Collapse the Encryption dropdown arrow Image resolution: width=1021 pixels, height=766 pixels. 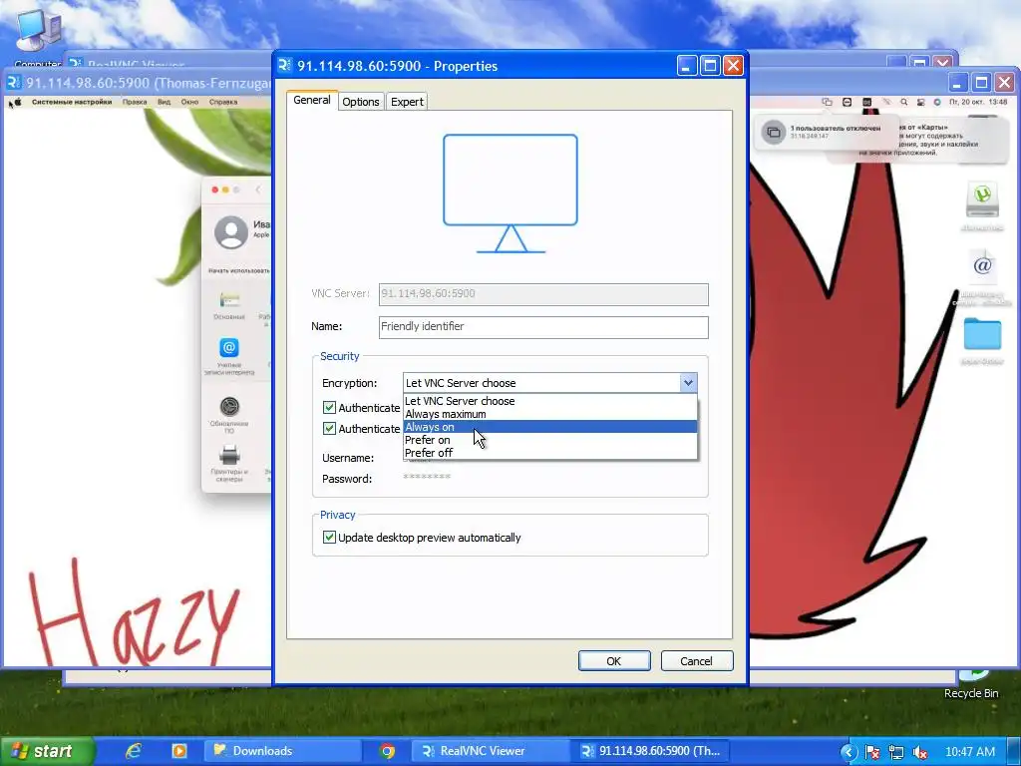point(688,383)
